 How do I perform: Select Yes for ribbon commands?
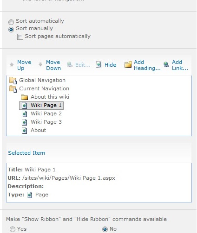(x=13, y=229)
